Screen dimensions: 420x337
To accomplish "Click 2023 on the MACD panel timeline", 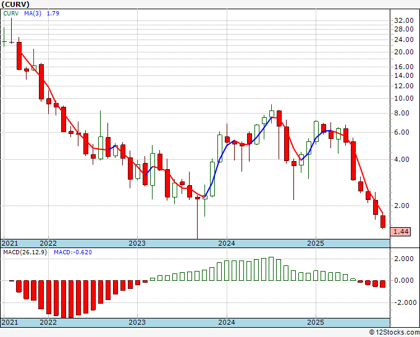I will [x=137, y=322].
